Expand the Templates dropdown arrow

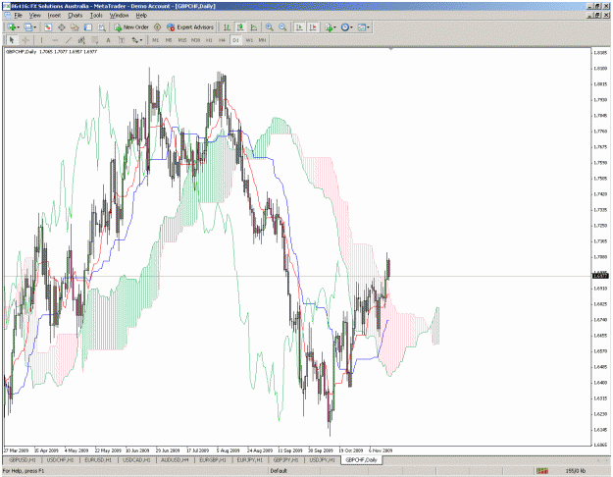coord(368,27)
